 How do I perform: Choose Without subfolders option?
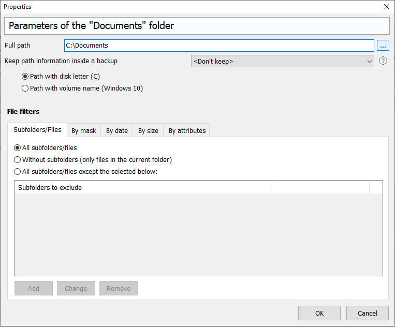tap(93, 159)
